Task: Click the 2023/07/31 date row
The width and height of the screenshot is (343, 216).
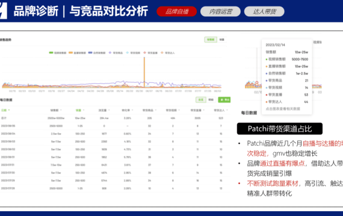Action: 8,165
